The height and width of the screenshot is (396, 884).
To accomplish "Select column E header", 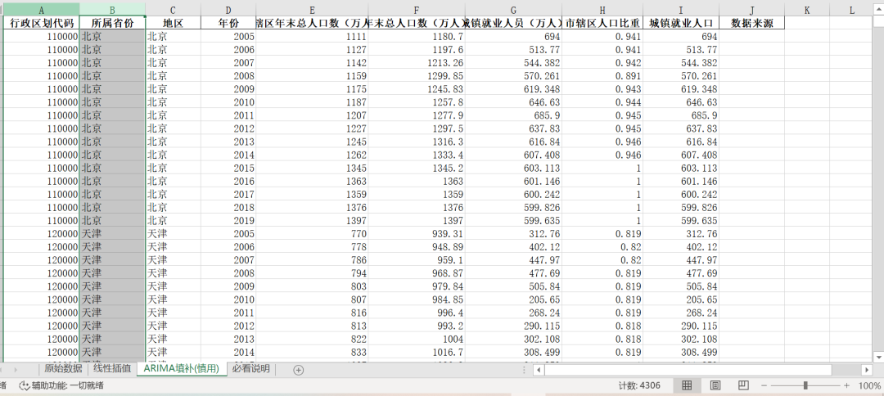I will tap(312, 10).
